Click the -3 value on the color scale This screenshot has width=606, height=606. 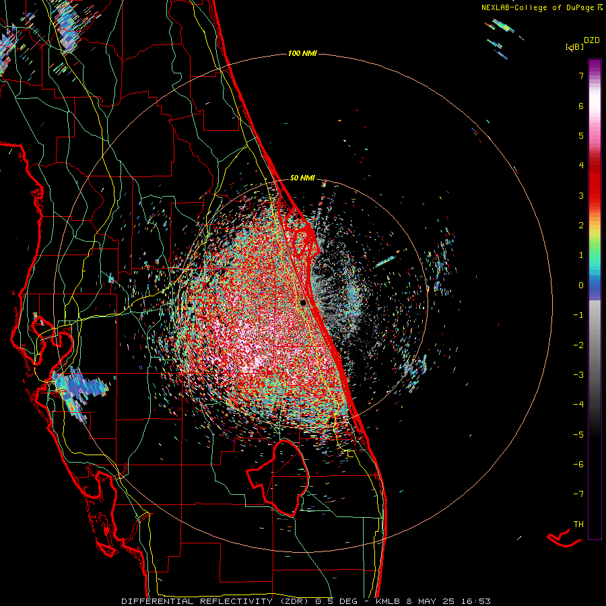(x=578, y=375)
